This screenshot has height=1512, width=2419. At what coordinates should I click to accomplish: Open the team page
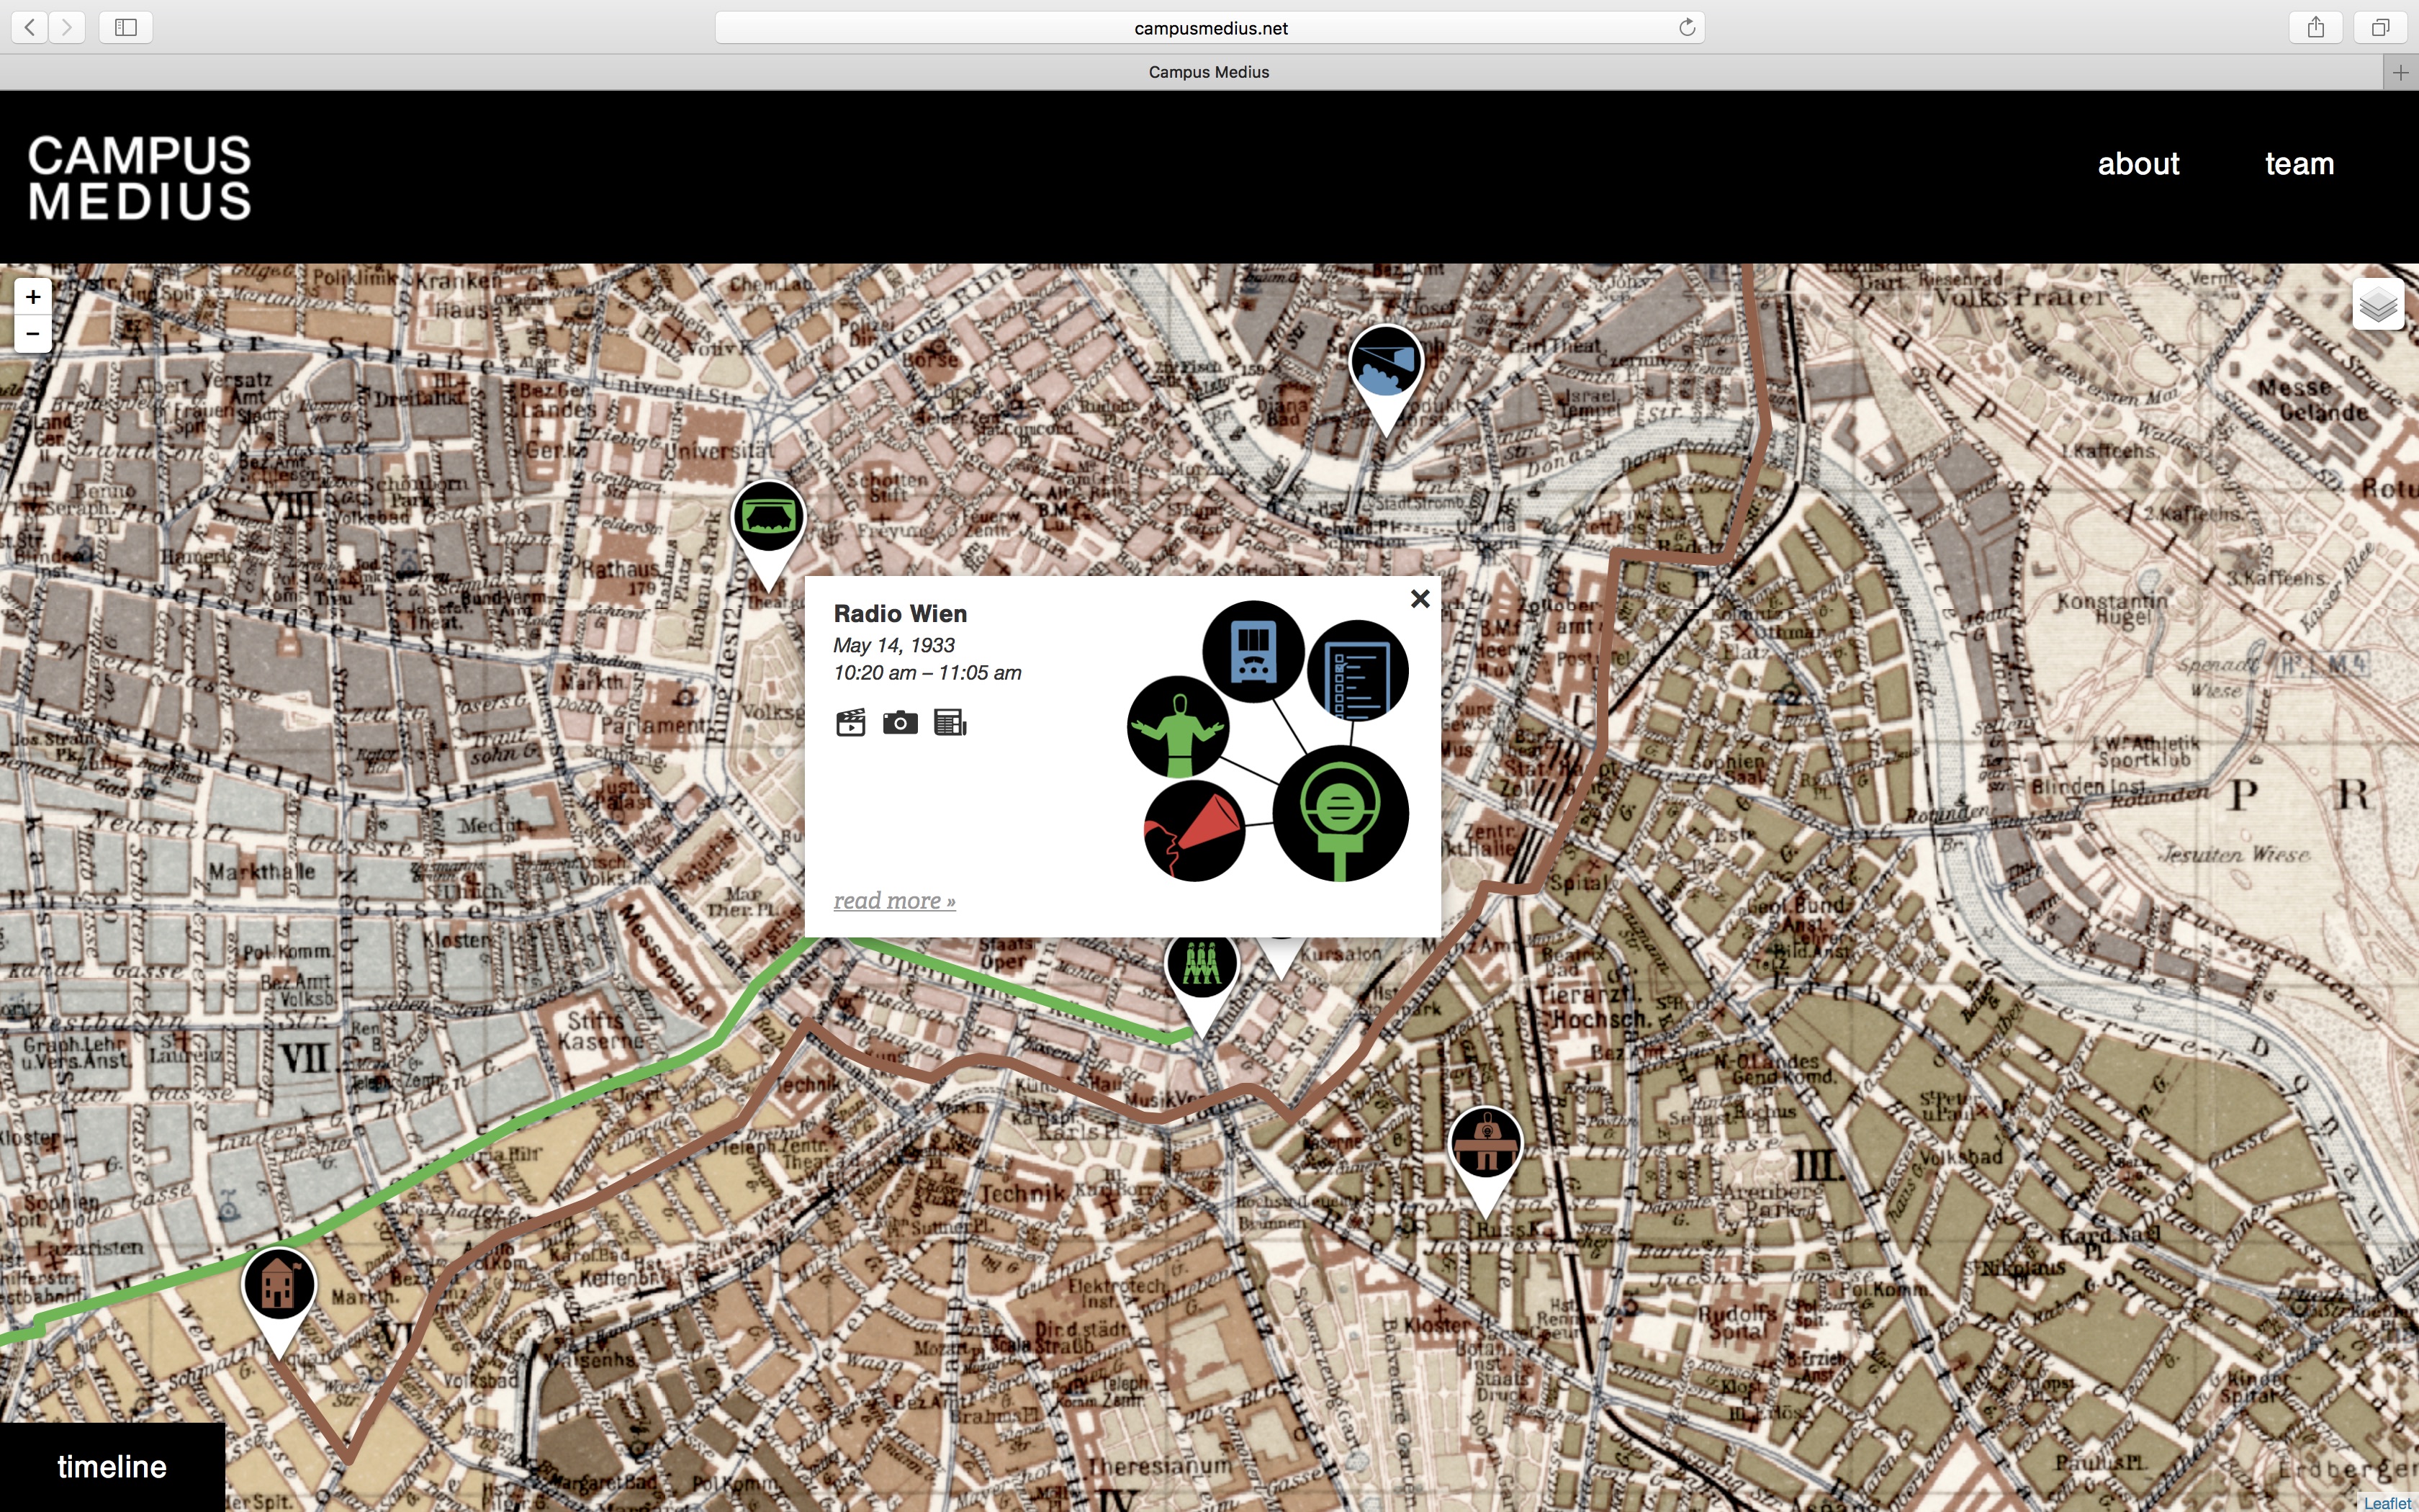[2298, 164]
